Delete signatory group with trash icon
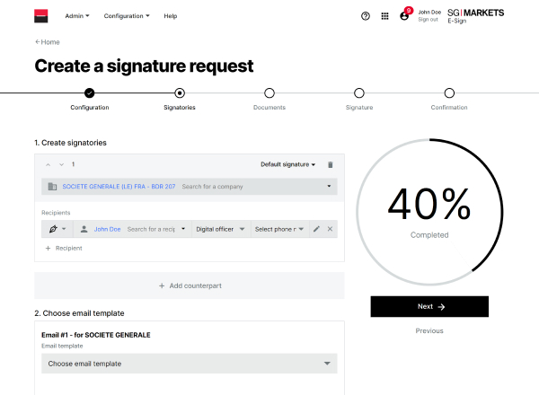Image resolution: width=539 pixels, height=395 pixels. (330, 164)
